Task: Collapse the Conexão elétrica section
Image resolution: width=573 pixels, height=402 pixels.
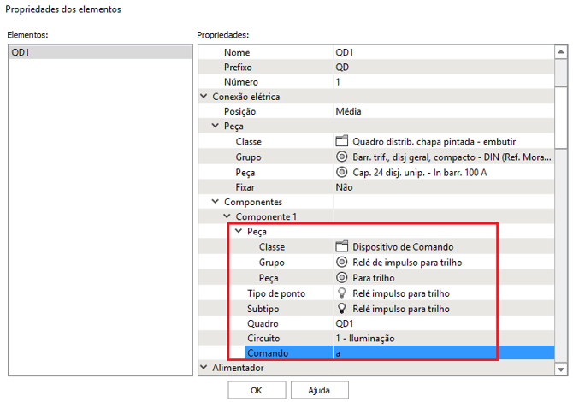Action: pyautogui.click(x=204, y=97)
